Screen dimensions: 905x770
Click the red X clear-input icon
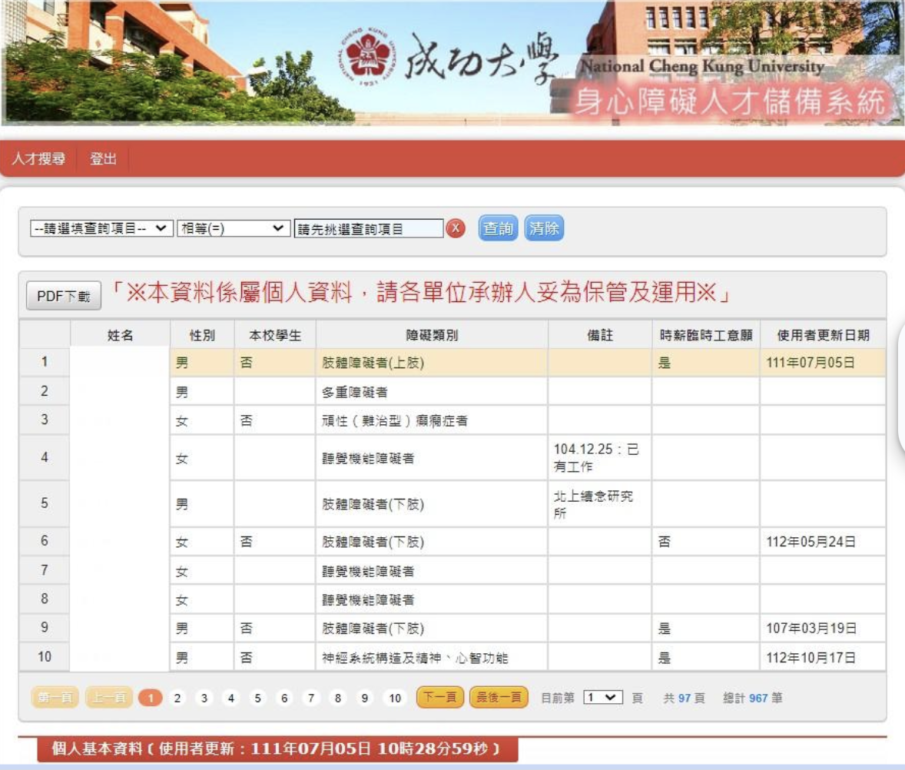tap(456, 229)
